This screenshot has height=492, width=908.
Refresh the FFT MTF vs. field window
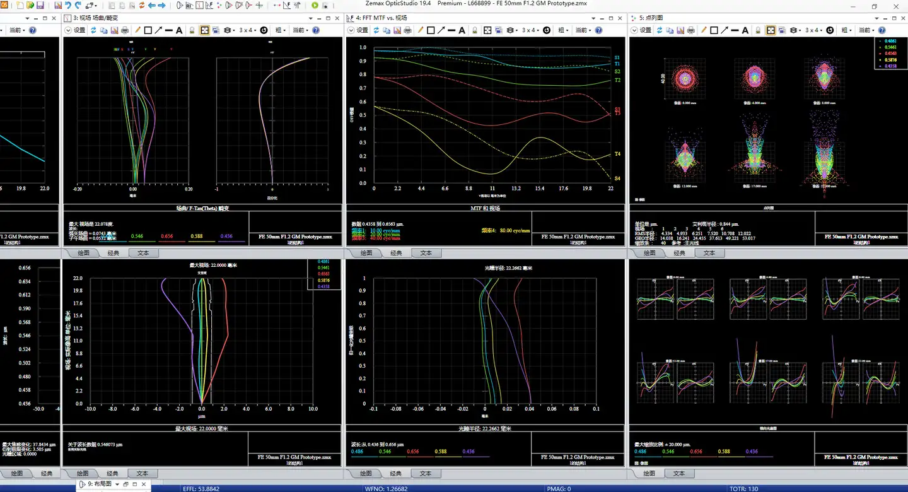click(376, 30)
